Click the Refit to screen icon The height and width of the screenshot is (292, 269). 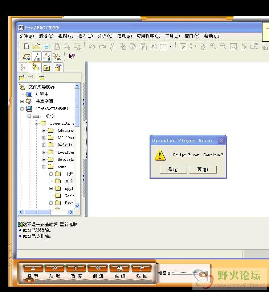point(233,46)
